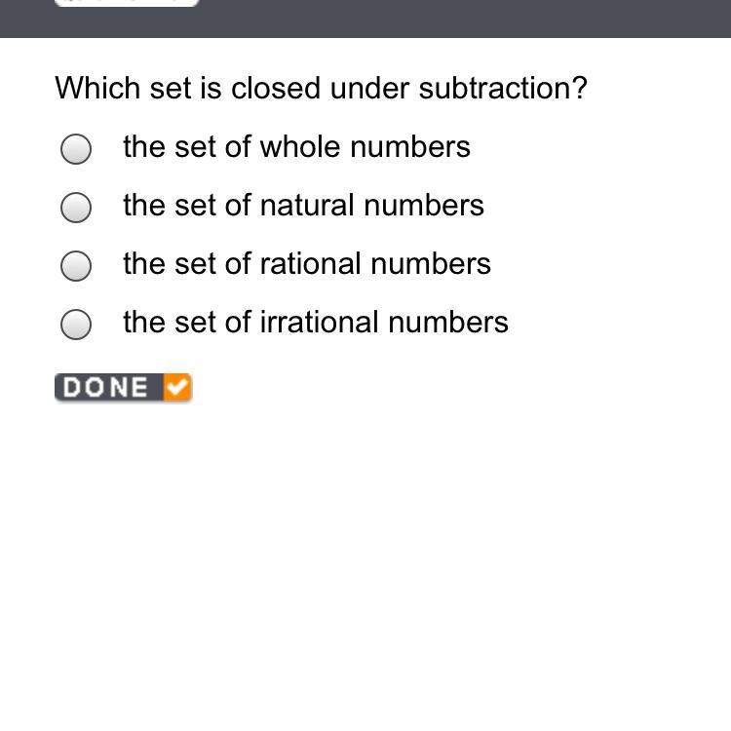The width and height of the screenshot is (731, 731).
Task: Click the 'the set of rational numbers' text
Action: coord(307,264)
